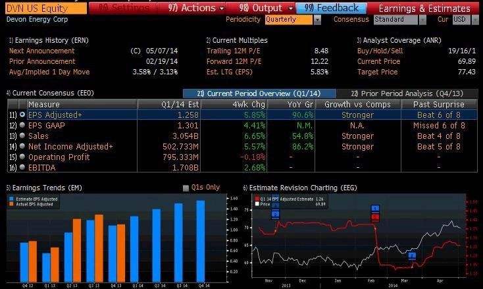Select the Net Income Adjusted+ radio button
483x289 pixels.
coord(22,146)
